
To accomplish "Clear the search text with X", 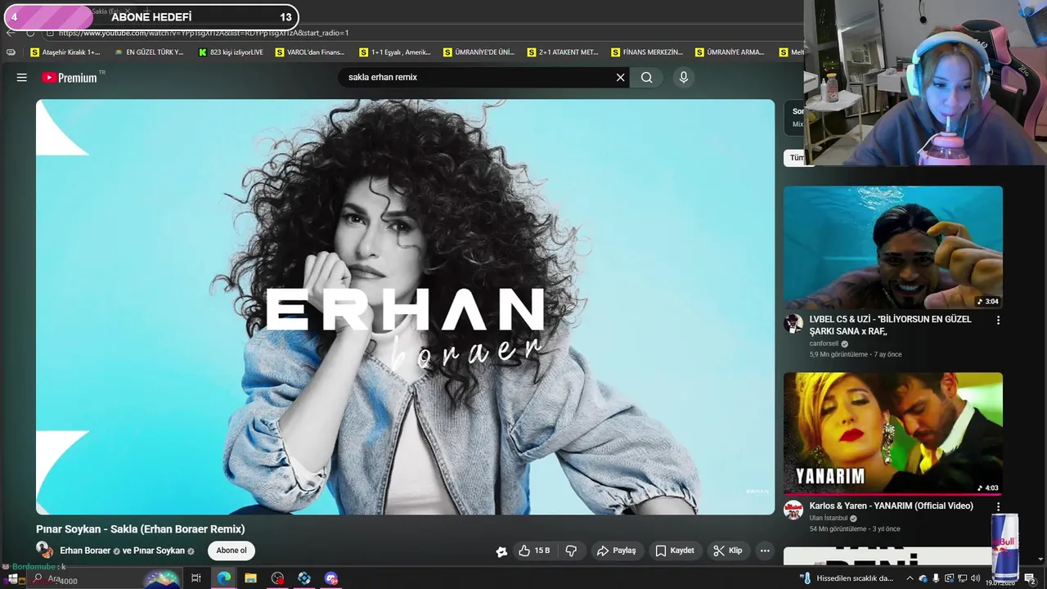I will [620, 78].
